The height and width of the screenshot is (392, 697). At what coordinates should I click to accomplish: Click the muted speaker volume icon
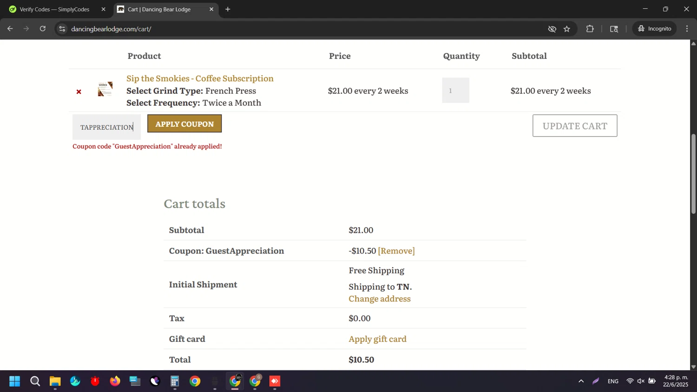click(x=641, y=381)
